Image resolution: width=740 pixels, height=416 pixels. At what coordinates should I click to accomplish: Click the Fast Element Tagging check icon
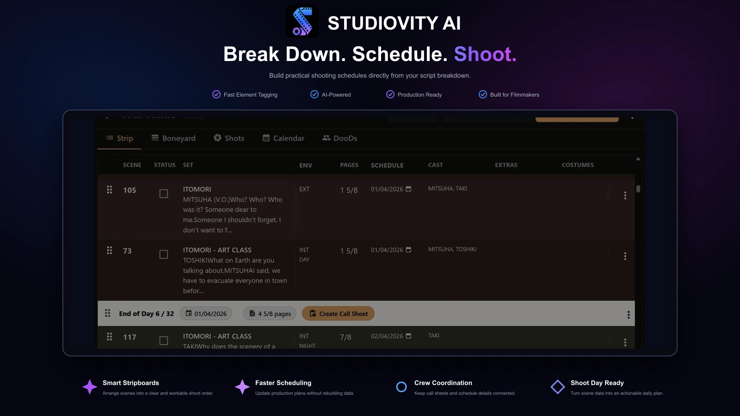point(216,94)
